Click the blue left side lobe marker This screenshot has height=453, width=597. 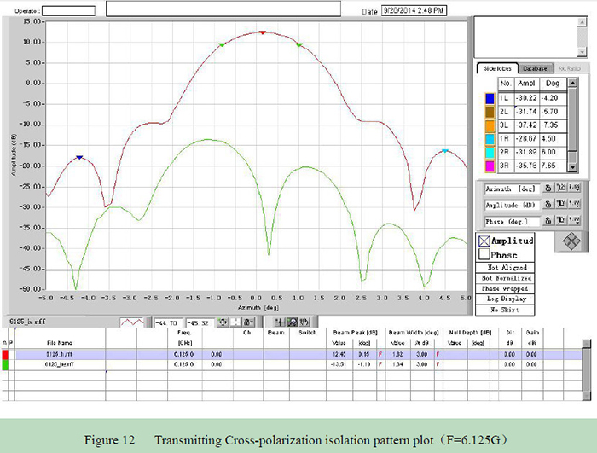(x=79, y=157)
